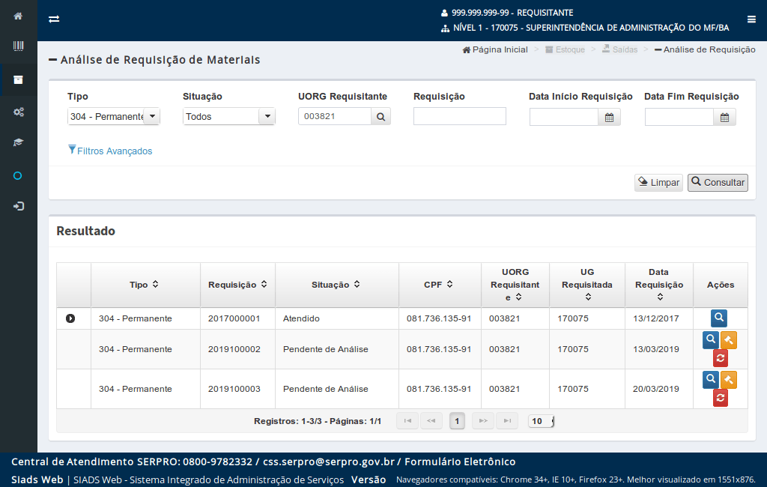View details of requisition 2017000001
This screenshot has width=767, height=487.
718,318
